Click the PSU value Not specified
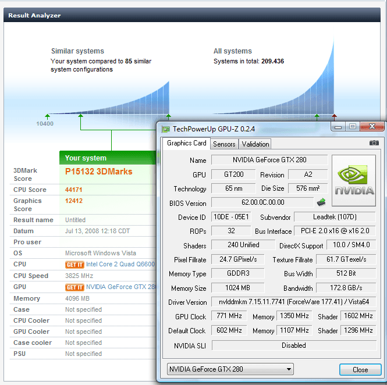Image resolution: width=387 pixels, height=385 pixels. (83, 354)
